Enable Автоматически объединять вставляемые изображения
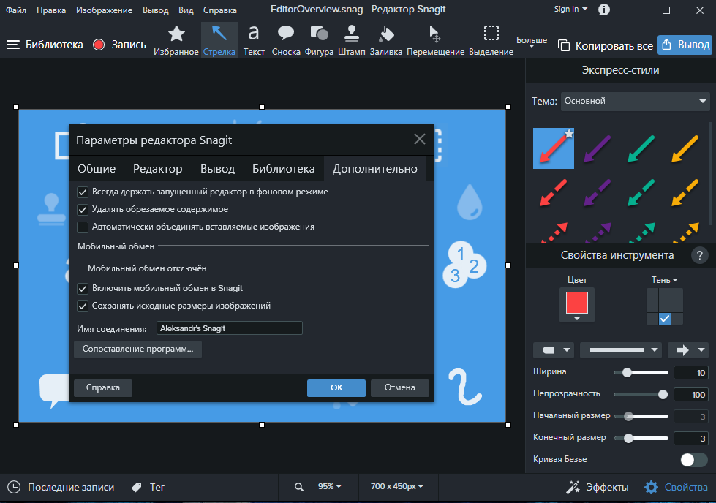Viewport: 716px width, 503px height. point(83,227)
